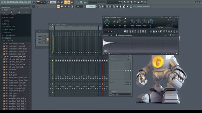Click the self conv knob
This screenshot has width=202, height=113.
[138, 22]
